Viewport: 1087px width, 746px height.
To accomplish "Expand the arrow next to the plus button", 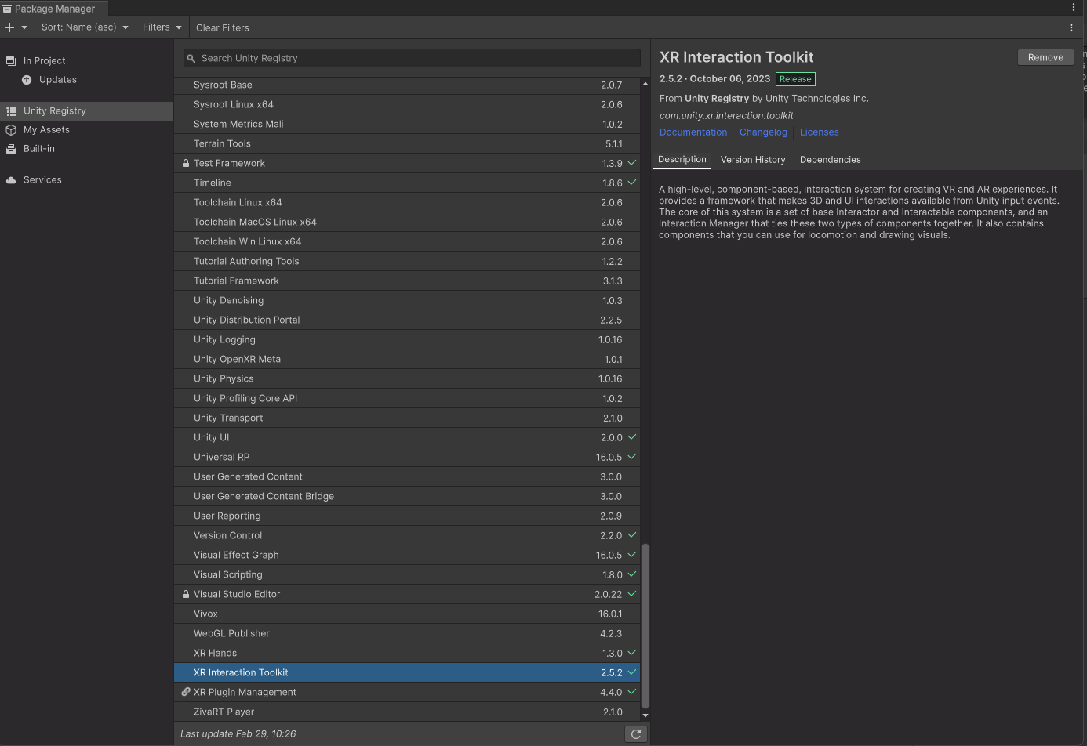I will point(24,27).
